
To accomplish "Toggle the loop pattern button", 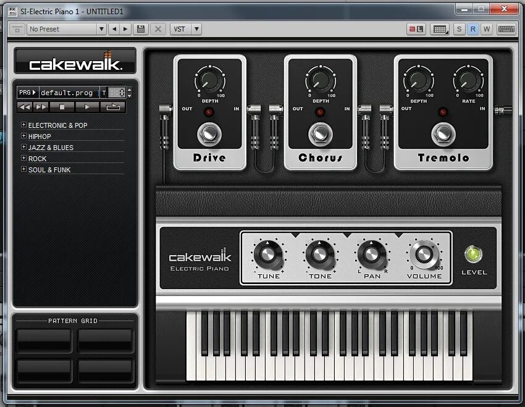I will pyautogui.click(x=113, y=107).
